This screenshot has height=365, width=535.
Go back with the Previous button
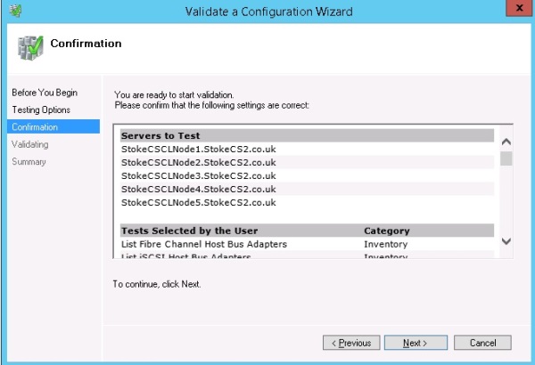coord(351,343)
